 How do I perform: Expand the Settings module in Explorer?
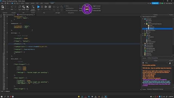(147, 29)
